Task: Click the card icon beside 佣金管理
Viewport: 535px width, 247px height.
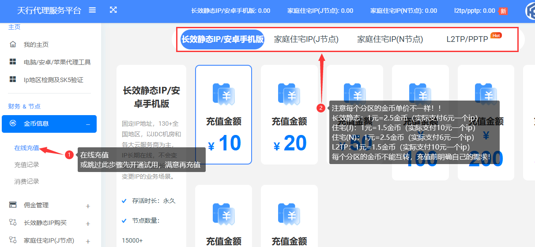Action: coord(13,205)
